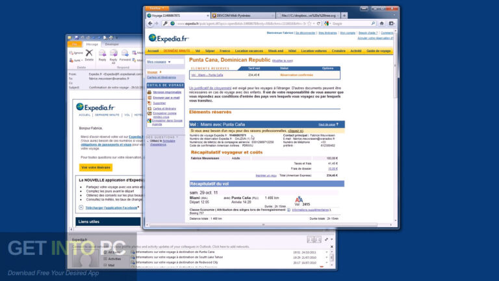Open the Developer tab in Outlook
Image resolution: width=499 pixels, height=281 pixels.
click(112, 44)
